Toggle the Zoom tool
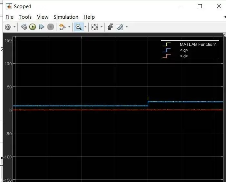 79,27
